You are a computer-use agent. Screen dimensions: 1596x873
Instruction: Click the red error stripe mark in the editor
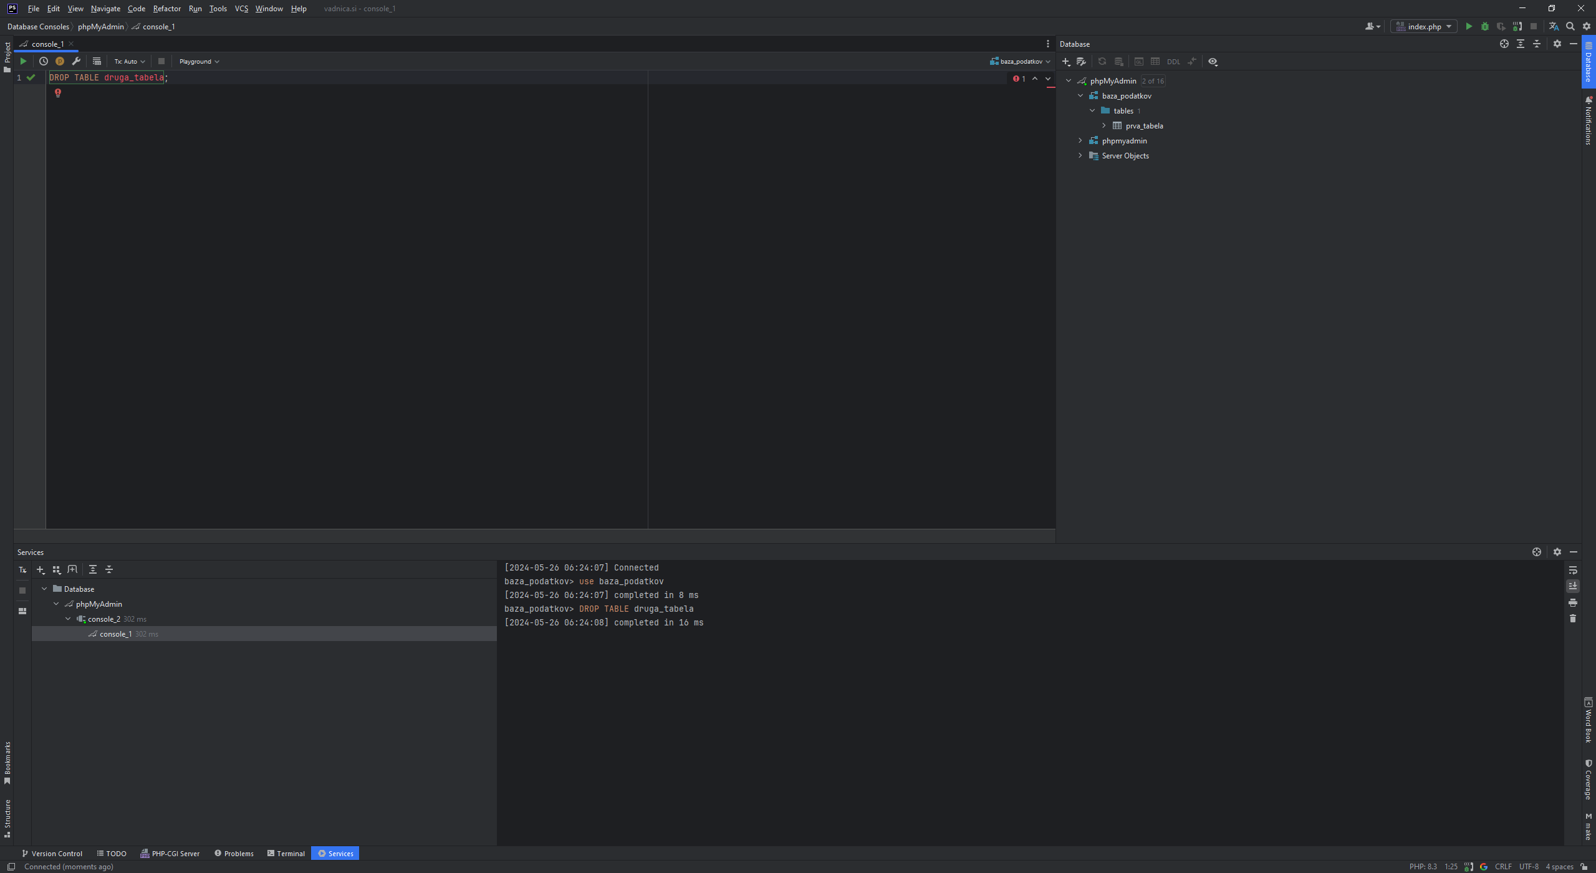click(1051, 87)
